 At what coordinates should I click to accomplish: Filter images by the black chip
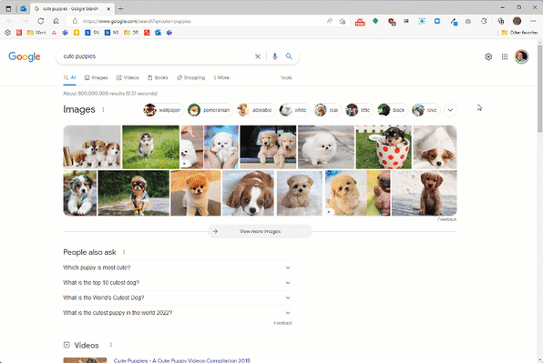(393, 110)
